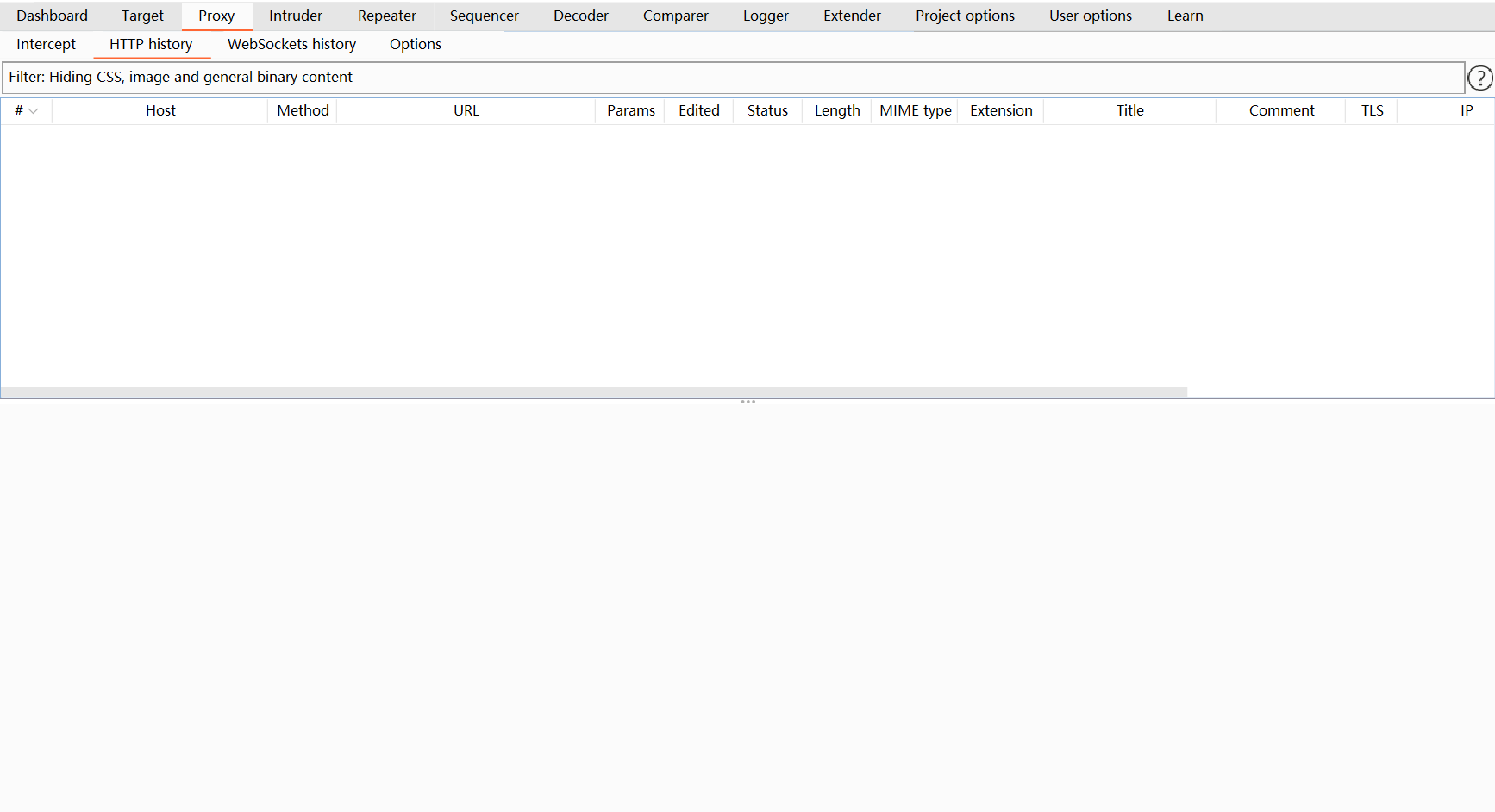Switch to the Intercept sub-tab

pos(46,44)
